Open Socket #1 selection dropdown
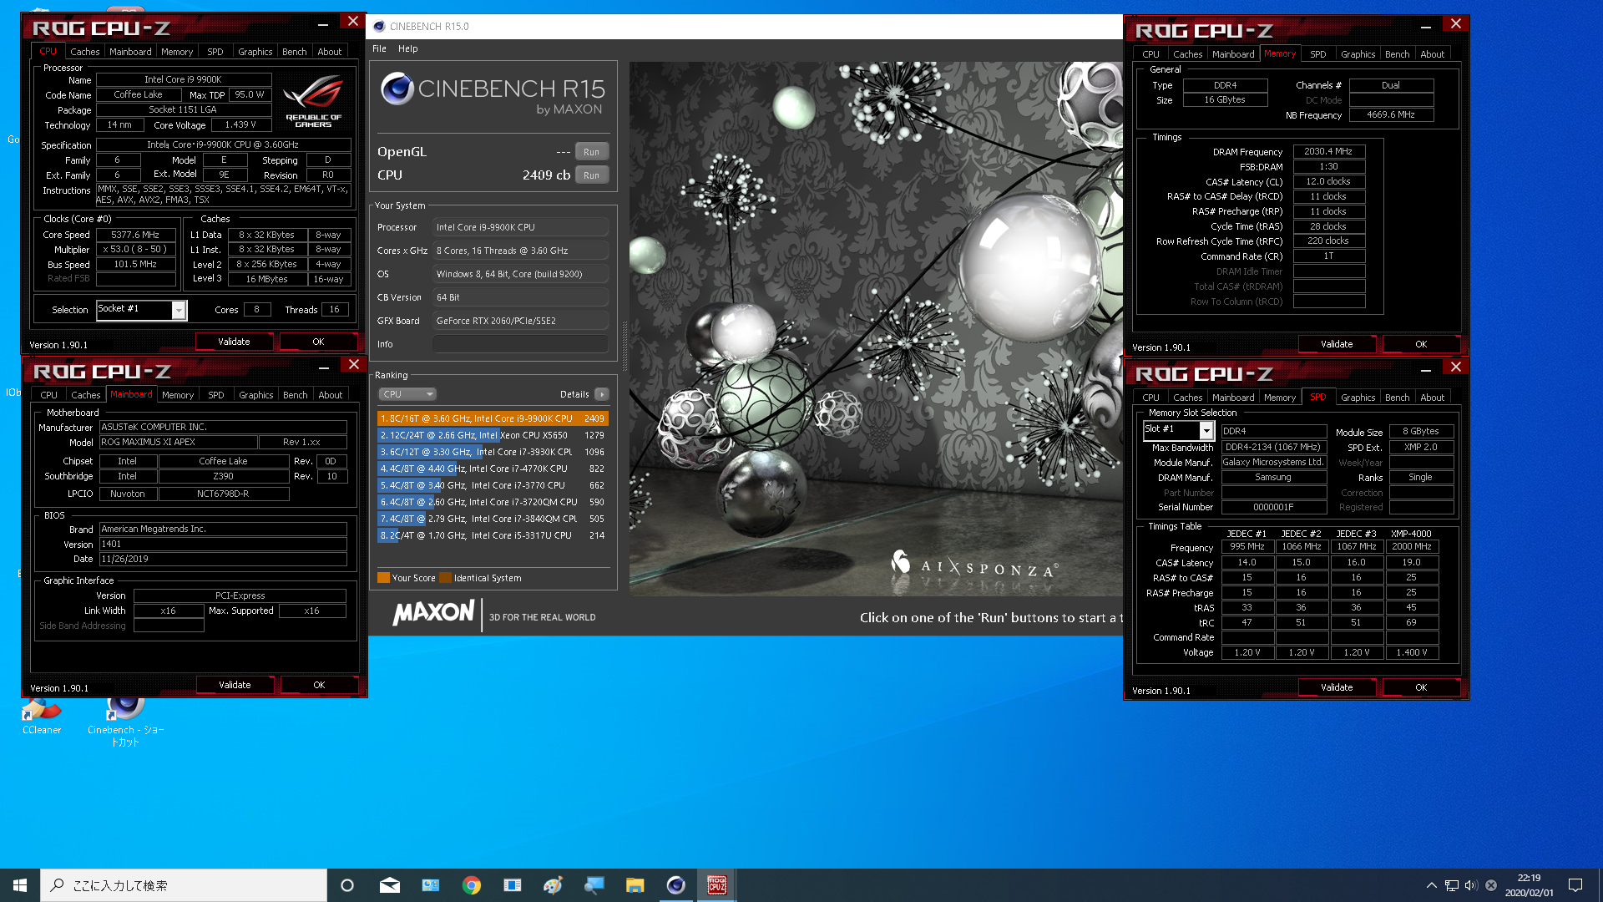Viewport: 1603px width, 902px height. coord(142,310)
